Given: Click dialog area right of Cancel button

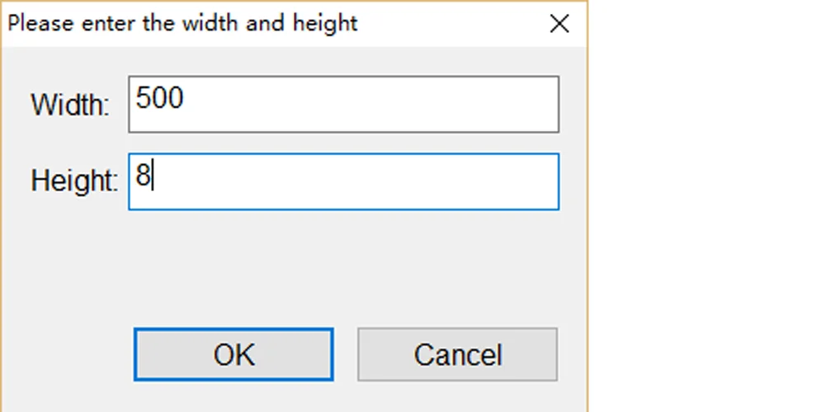Looking at the screenshot, I should point(572,354).
